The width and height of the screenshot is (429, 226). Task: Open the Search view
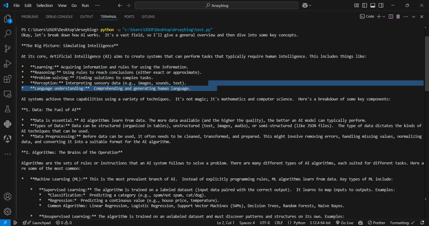(x=8, y=34)
